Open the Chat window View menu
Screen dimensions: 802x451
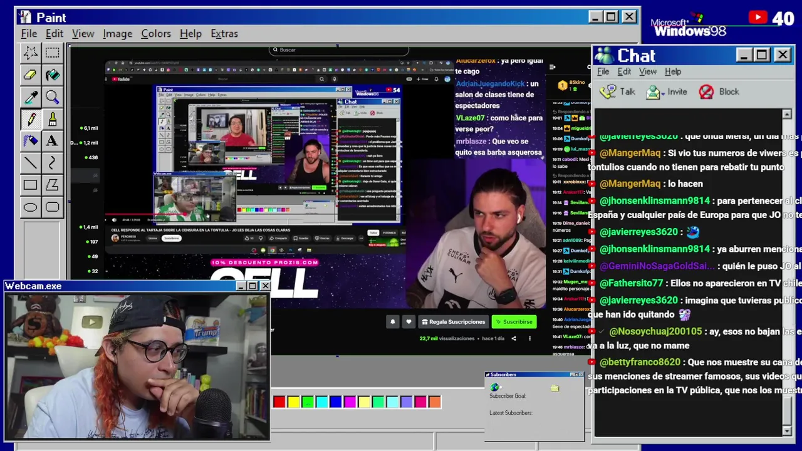pyautogui.click(x=648, y=71)
